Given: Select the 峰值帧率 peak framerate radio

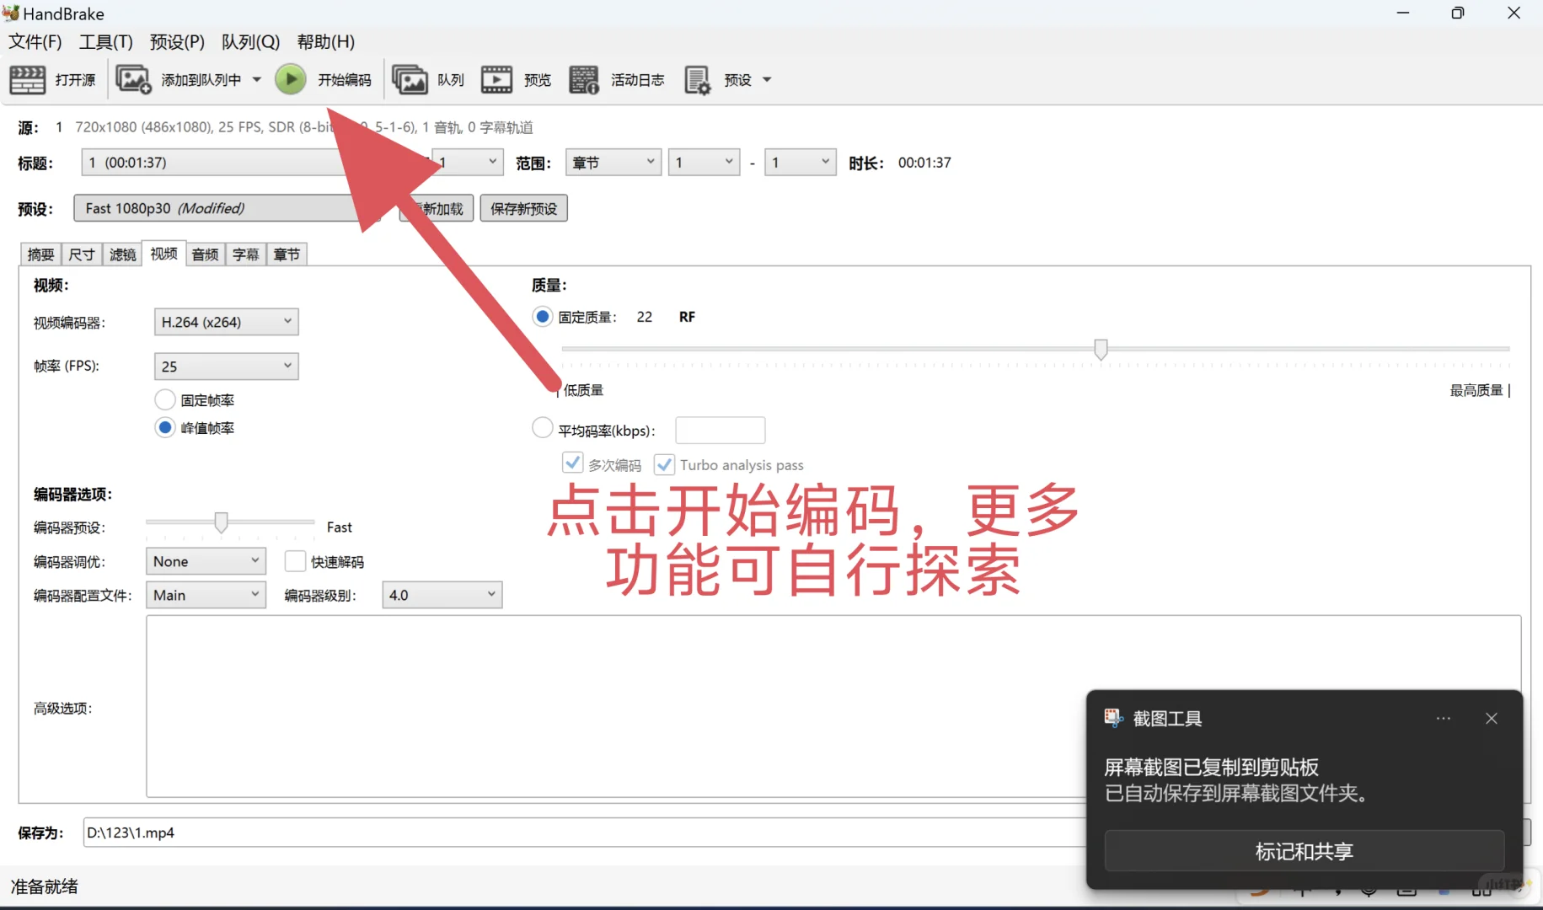Looking at the screenshot, I should pyautogui.click(x=165, y=428).
